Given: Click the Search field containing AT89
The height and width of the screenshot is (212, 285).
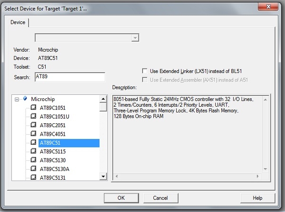Looking at the screenshot, I should point(70,77).
